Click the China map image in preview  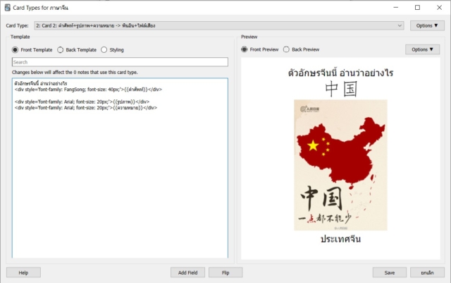(340, 165)
